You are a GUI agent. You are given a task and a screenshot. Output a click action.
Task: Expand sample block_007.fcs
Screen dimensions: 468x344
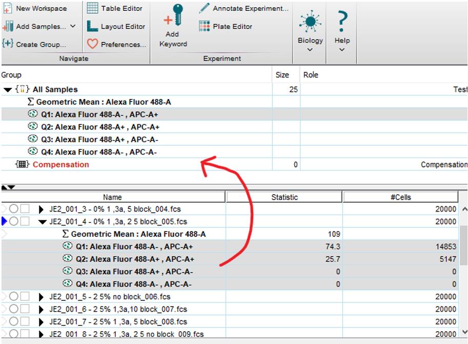click(41, 309)
